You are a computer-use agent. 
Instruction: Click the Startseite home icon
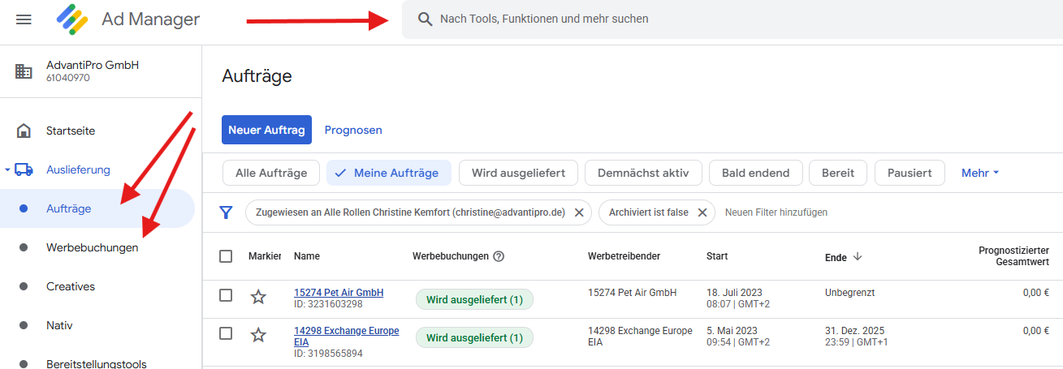(24, 131)
